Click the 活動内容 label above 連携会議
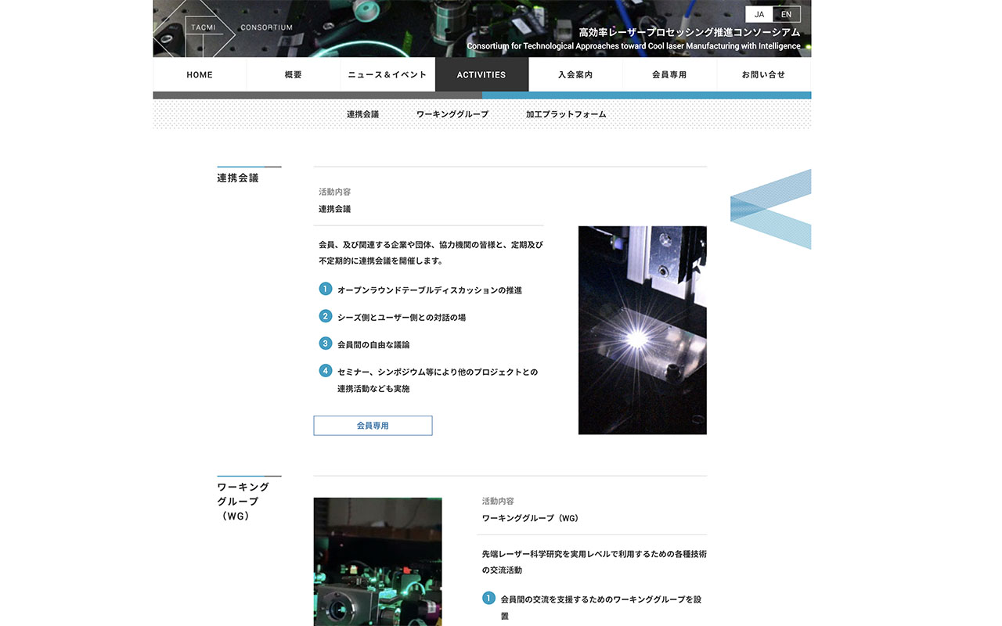 335,192
